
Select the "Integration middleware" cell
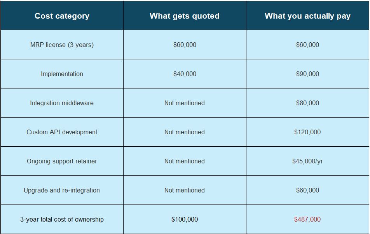62,103
